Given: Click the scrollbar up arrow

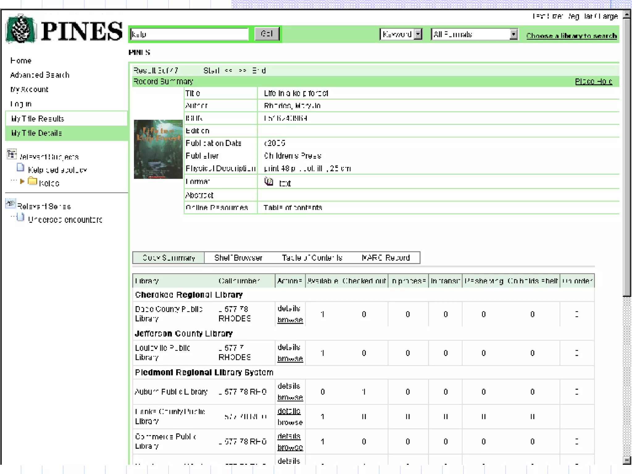Looking at the screenshot, I should pos(627,15).
